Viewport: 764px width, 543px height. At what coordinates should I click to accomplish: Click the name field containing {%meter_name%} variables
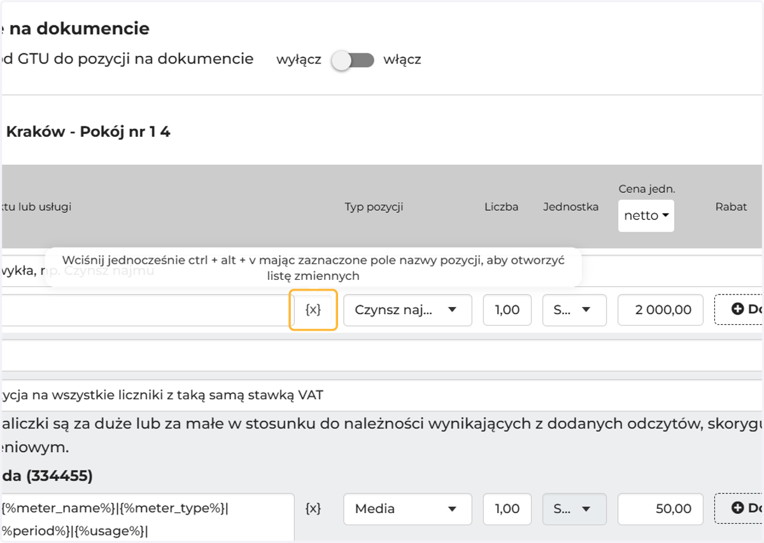(147, 518)
